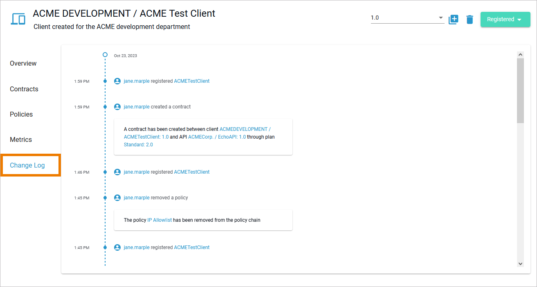The image size is (537, 287).
Task: Click the new client version icon
Action: pos(454,19)
